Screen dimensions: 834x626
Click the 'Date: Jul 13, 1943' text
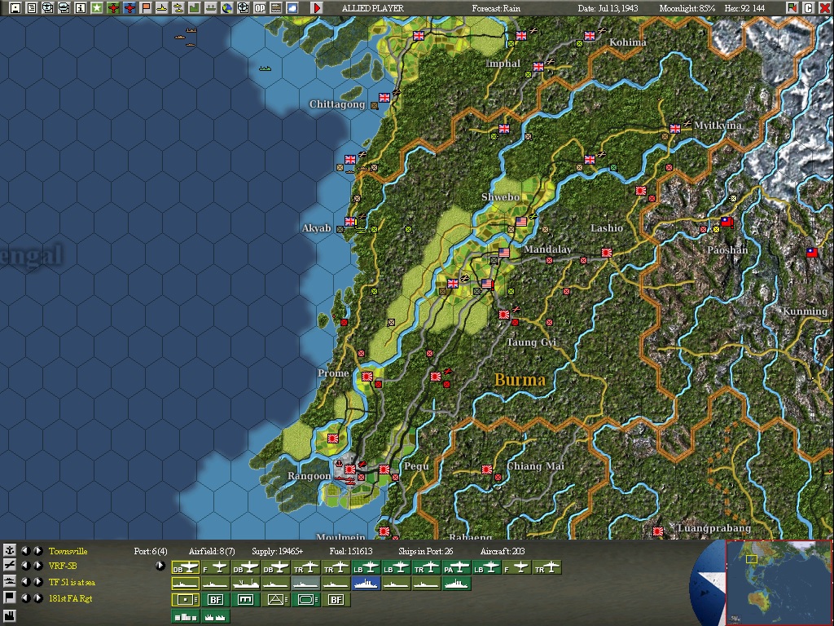(x=608, y=8)
